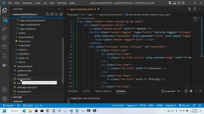Open the Accounts menu icon
Screen dimensions: 204x114
4,90
